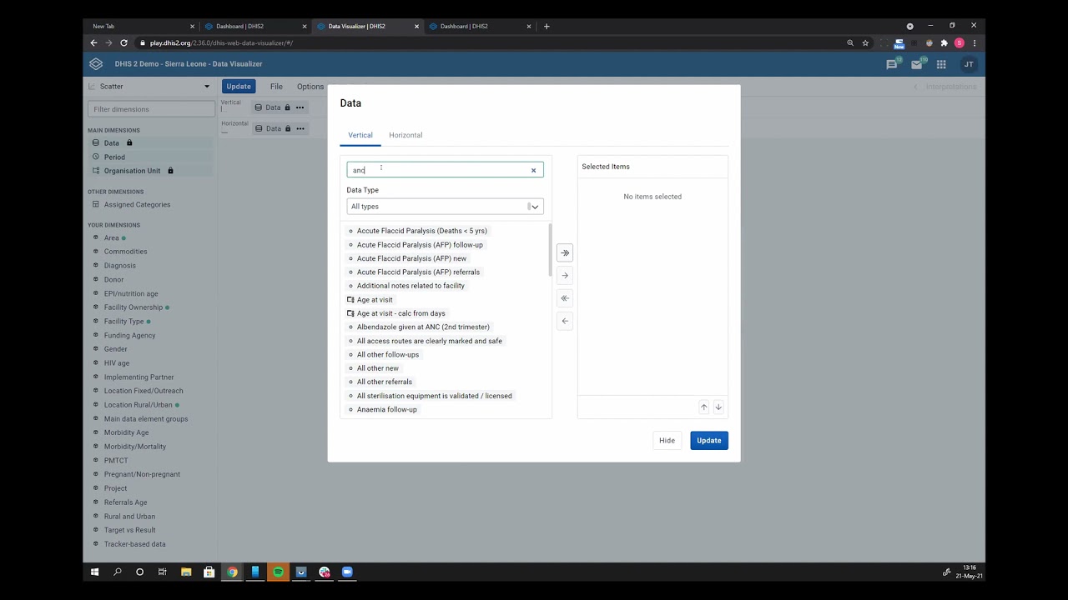Viewport: 1068px width, 600px height.
Task: Open new browser tab plus button
Action: coord(547,26)
